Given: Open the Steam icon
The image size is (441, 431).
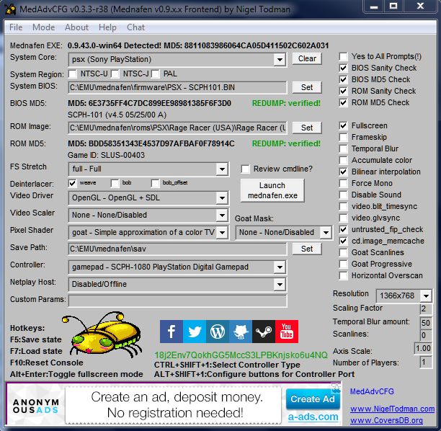Looking at the screenshot, I should tap(264, 332).
